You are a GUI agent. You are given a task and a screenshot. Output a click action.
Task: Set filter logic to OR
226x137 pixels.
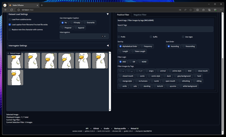(x=132, y=62)
